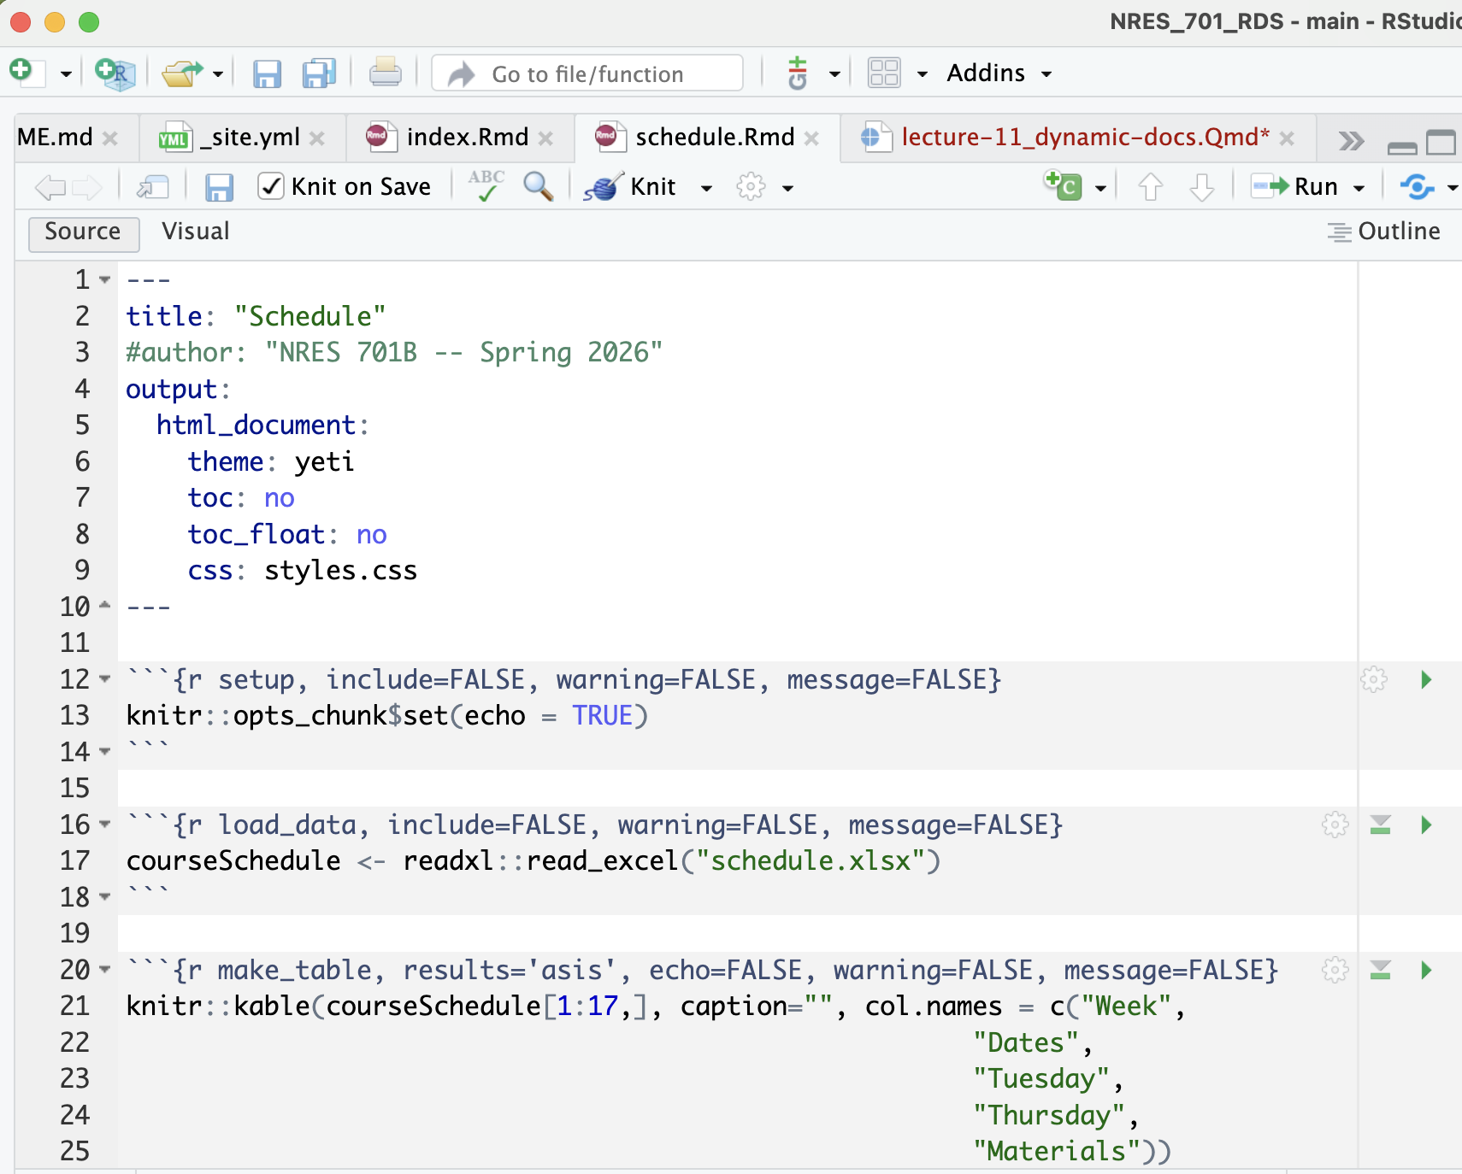
Task: Click the Knit button
Action: click(x=631, y=186)
